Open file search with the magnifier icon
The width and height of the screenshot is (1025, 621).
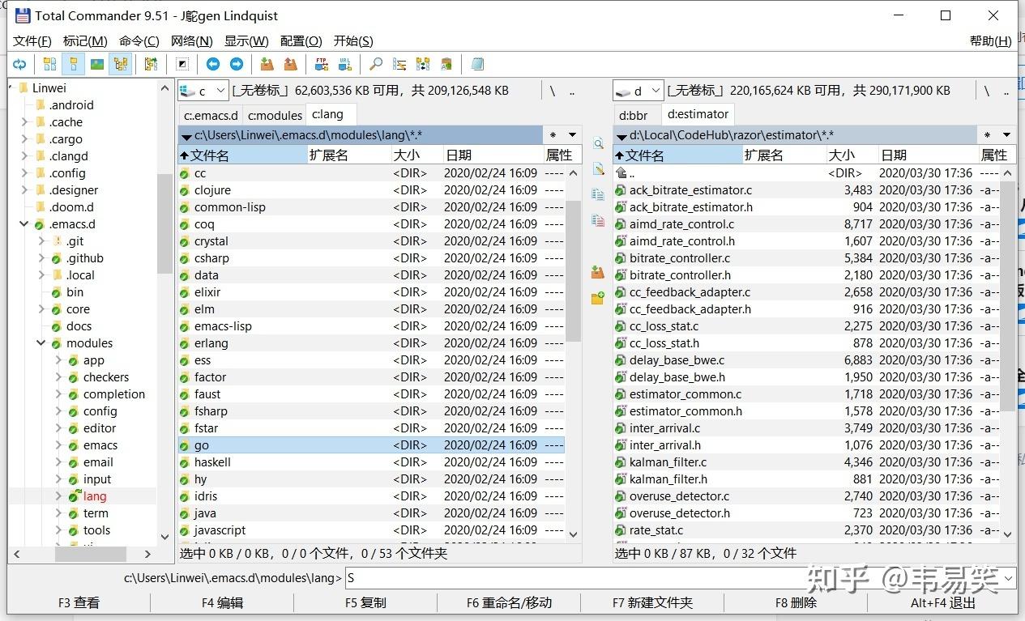pyautogui.click(x=376, y=64)
